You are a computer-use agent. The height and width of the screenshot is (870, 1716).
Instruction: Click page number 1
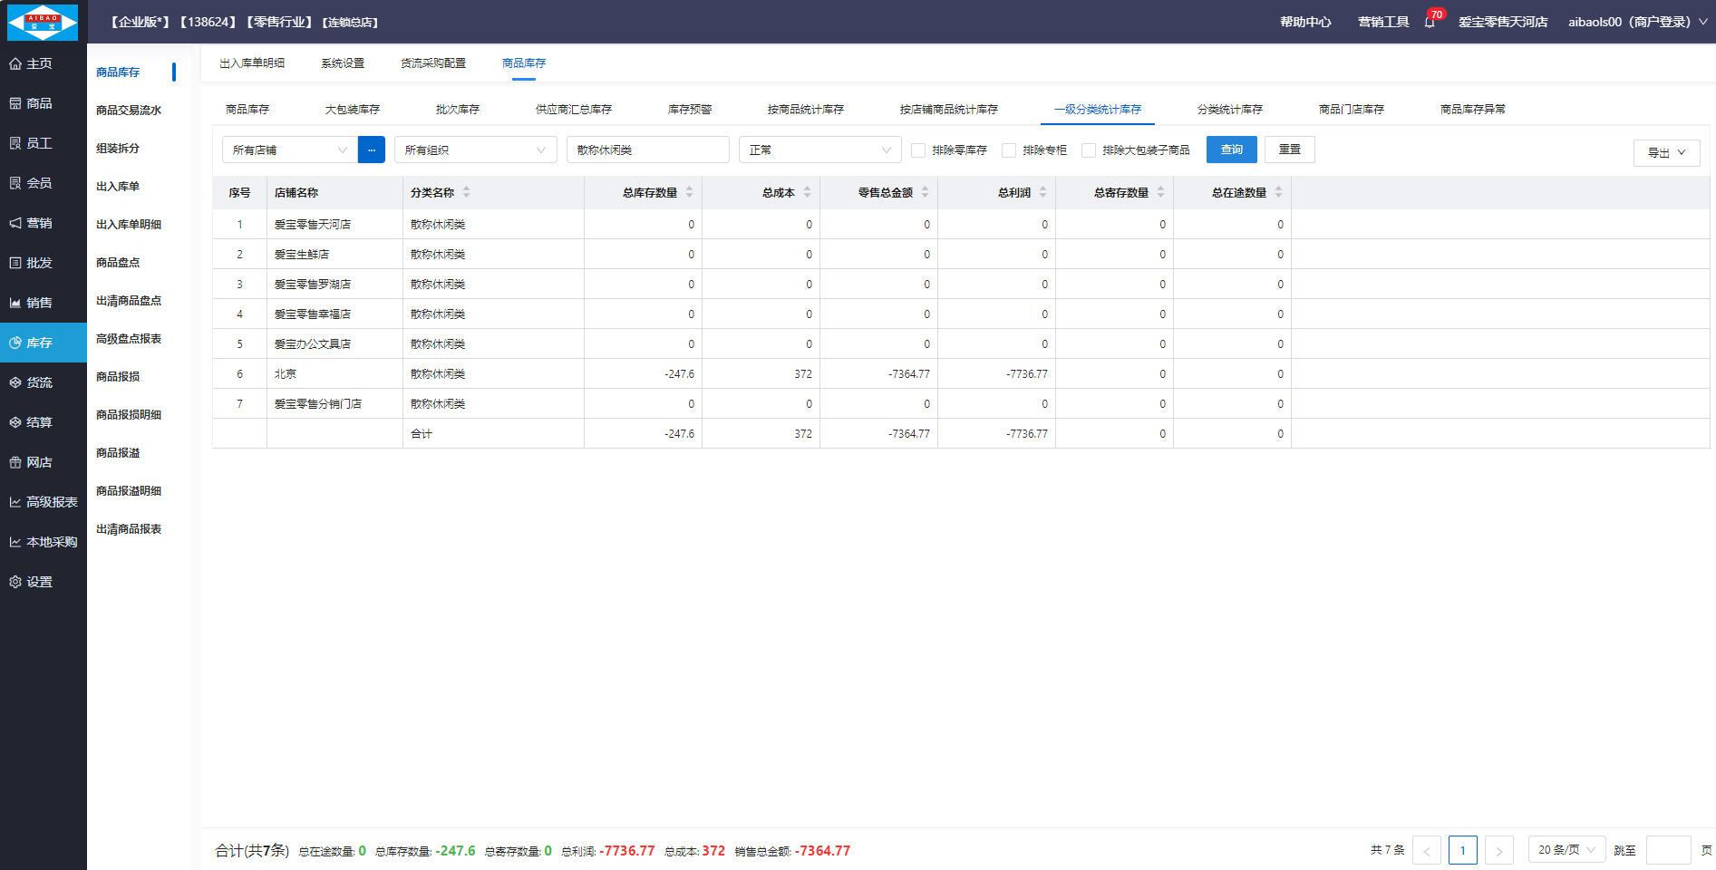pyautogui.click(x=1463, y=850)
